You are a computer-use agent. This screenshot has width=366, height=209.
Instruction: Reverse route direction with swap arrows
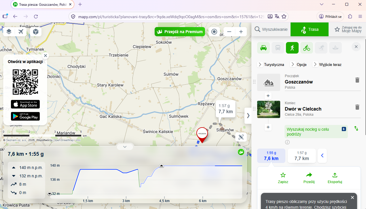coord(356,128)
